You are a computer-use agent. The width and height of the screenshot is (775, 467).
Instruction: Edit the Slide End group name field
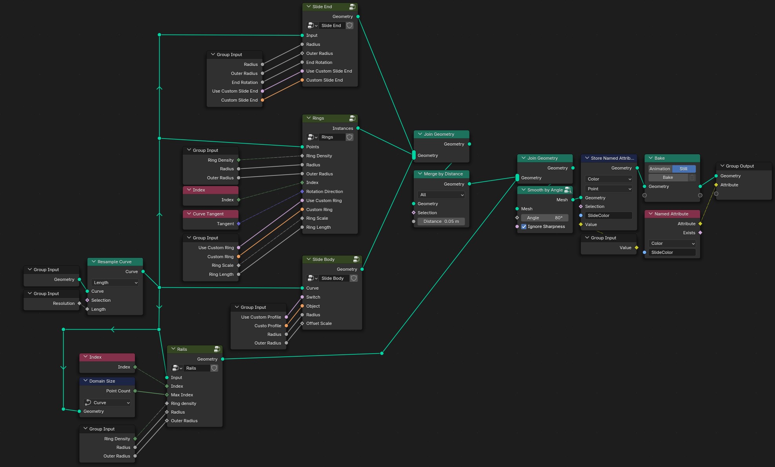pos(332,26)
